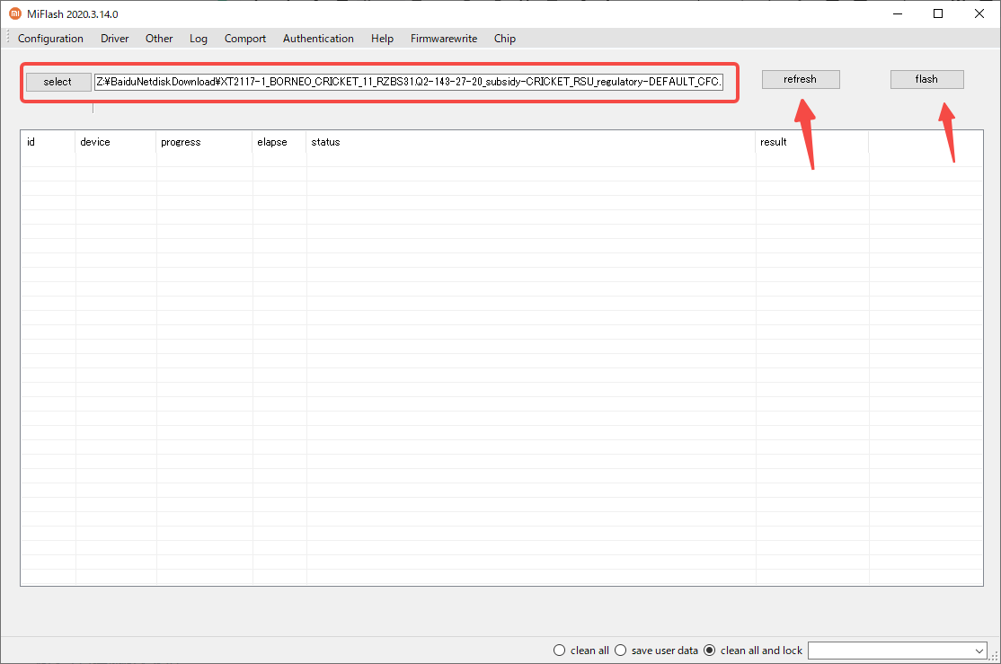
Task: Click the select button to choose firmware
Action: click(x=58, y=82)
